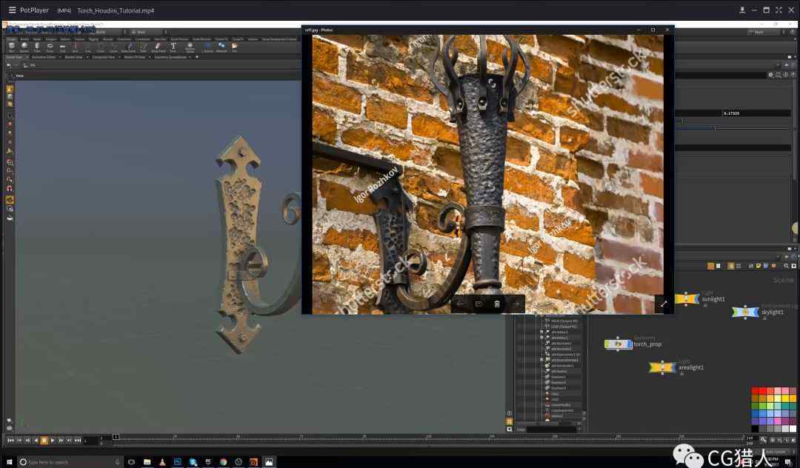The width and height of the screenshot is (800, 468).
Task: Jump to first frame in playbar
Action: coord(10,440)
